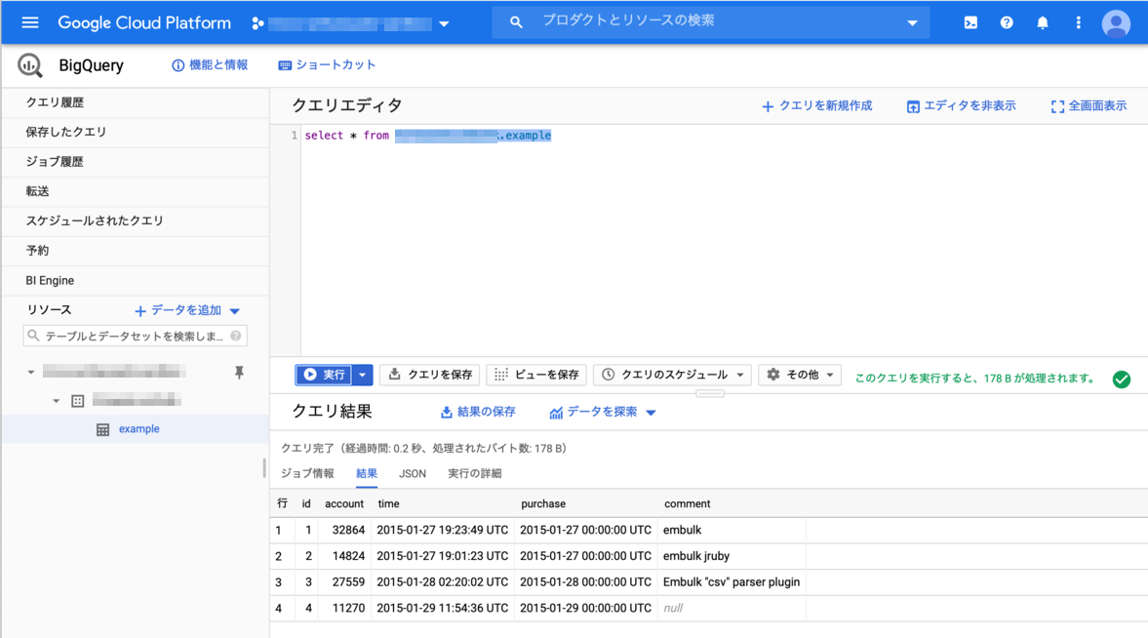Open データを探索 dropdown
This screenshot has width=1148, height=638.
[x=603, y=412]
